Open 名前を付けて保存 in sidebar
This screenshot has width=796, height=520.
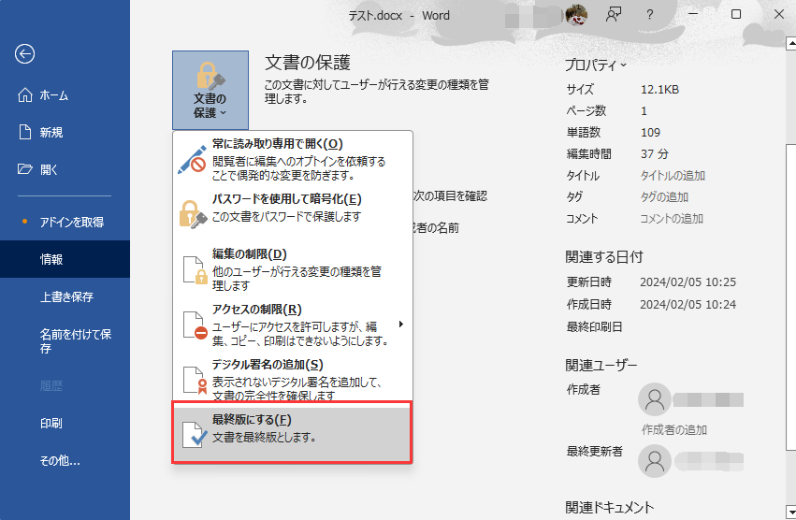(65, 340)
